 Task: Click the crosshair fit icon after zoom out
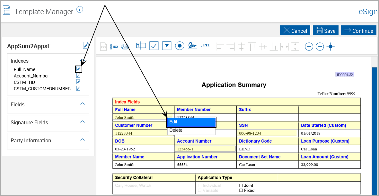(331, 46)
